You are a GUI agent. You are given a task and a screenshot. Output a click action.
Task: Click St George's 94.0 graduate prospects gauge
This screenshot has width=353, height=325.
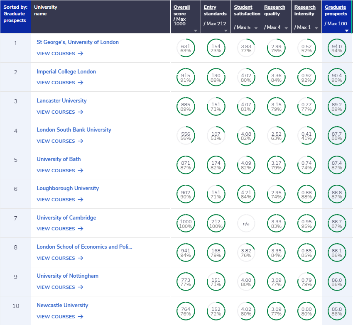pyautogui.click(x=337, y=48)
